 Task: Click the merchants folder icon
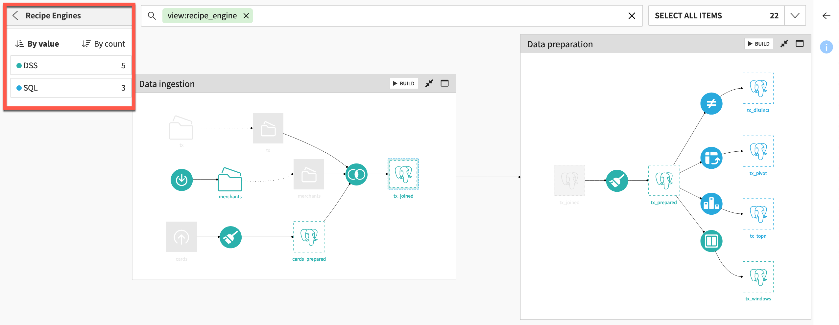(229, 181)
